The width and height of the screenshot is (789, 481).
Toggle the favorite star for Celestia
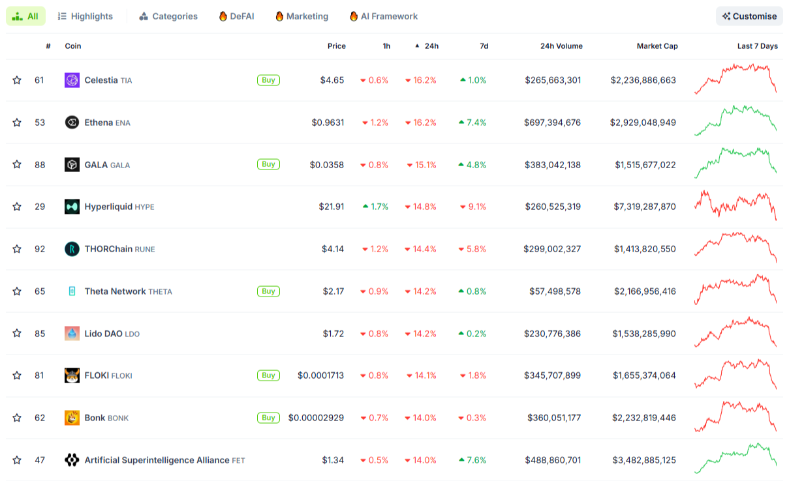17,80
